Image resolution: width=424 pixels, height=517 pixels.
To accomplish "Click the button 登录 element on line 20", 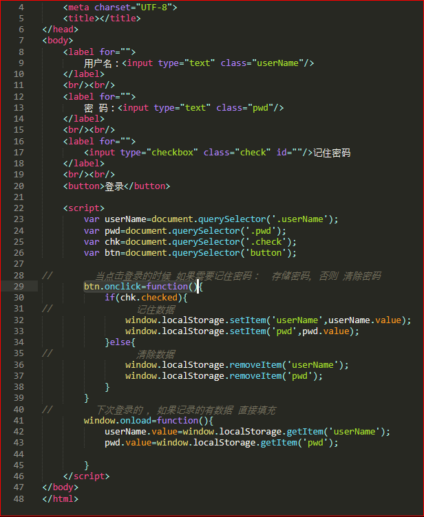I will click(116, 186).
